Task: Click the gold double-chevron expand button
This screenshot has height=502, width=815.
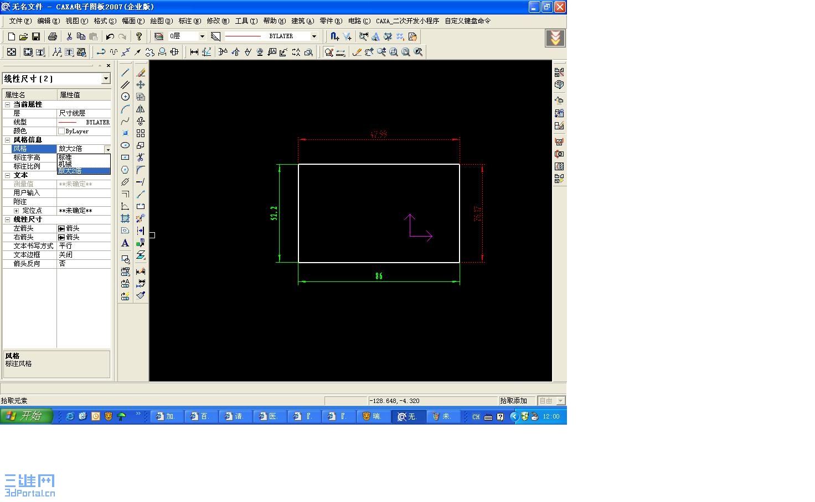Action: coord(555,38)
